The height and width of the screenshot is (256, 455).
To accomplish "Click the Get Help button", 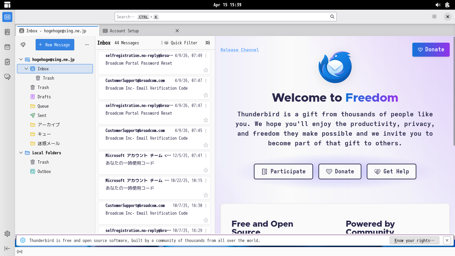I will [391, 171].
